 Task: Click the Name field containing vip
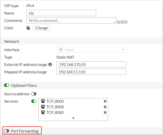tap(61, 13)
